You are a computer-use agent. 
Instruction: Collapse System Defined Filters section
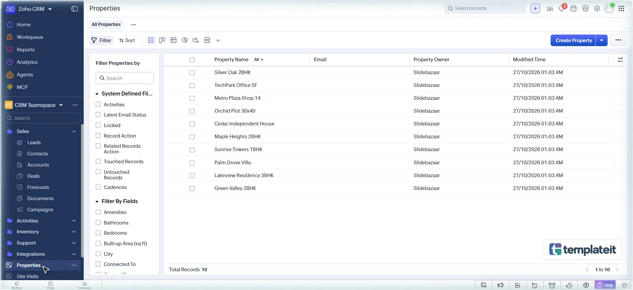(x=97, y=94)
